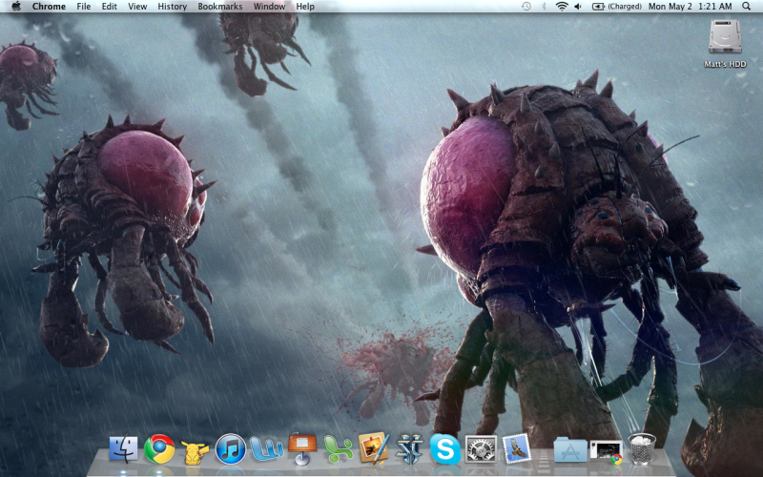Open the Chrome application menu
The width and height of the screenshot is (763, 477).
pos(49,7)
